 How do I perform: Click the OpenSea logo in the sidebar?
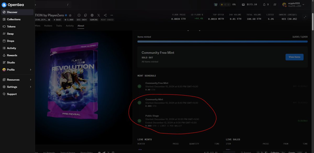pyautogui.click(x=13, y=5)
